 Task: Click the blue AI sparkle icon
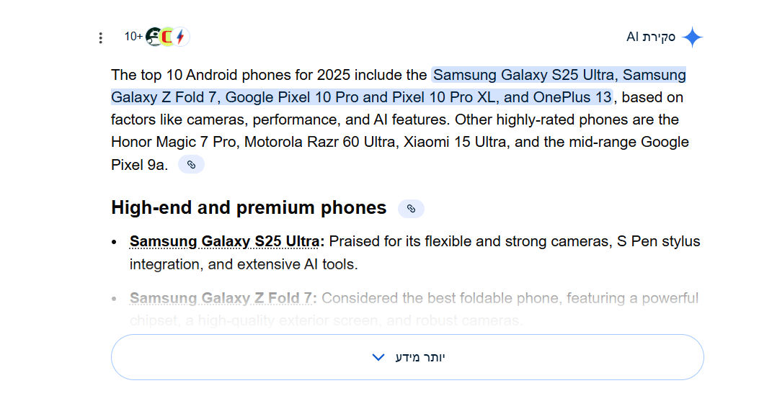(x=692, y=37)
